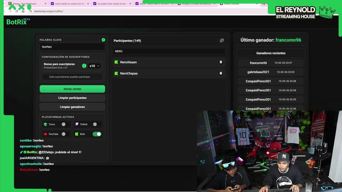The image size is (342, 192).
Task: Click the browser home icon
Action: (23, 11)
